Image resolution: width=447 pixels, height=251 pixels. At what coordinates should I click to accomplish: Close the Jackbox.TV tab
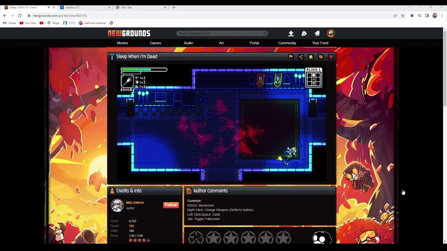click(x=109, y=7)
